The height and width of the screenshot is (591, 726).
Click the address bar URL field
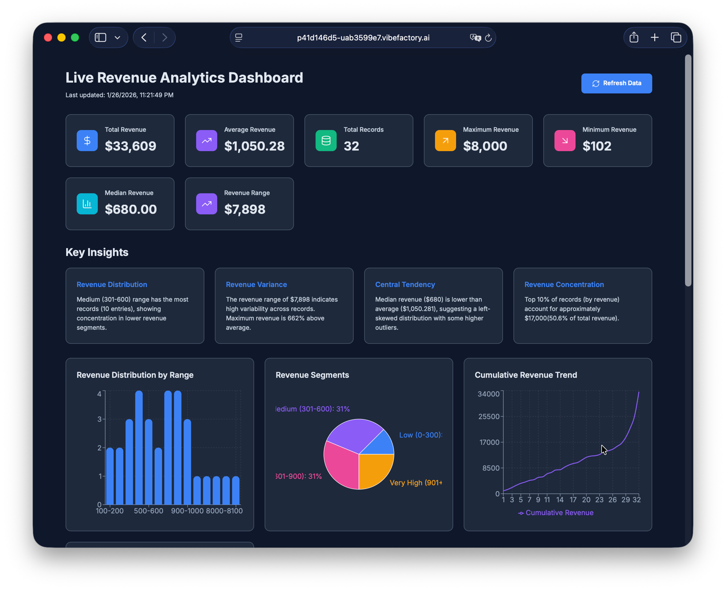(363, 38)
